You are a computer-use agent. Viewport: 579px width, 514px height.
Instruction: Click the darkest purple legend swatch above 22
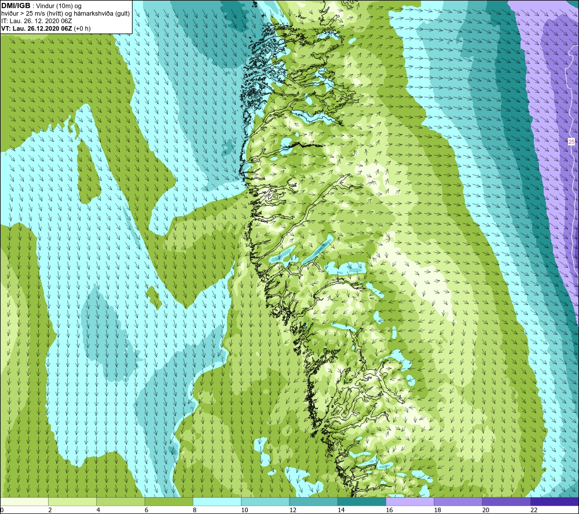click(555, 501)
